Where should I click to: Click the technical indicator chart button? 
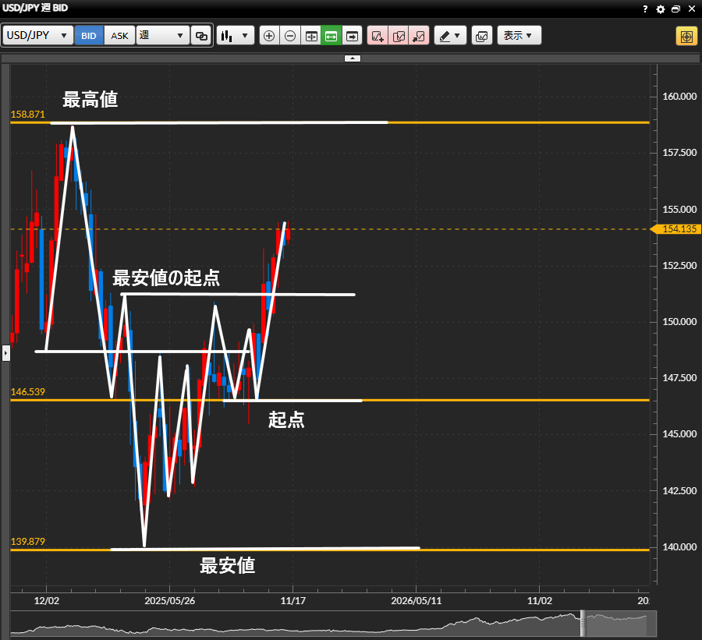pos(482,36)
